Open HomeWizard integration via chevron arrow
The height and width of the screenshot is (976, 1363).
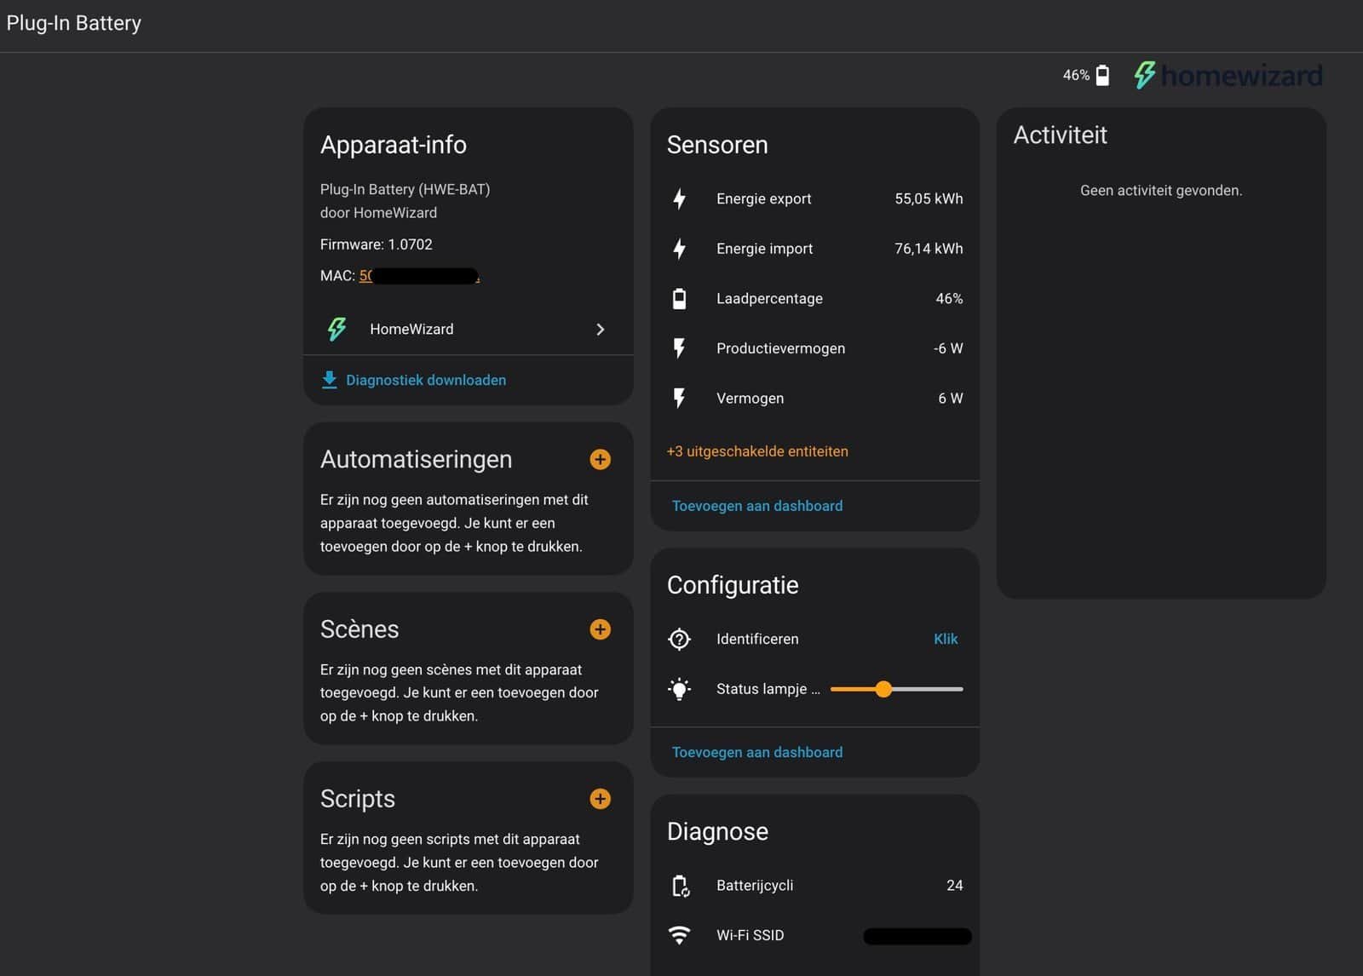tap(600, 330)
